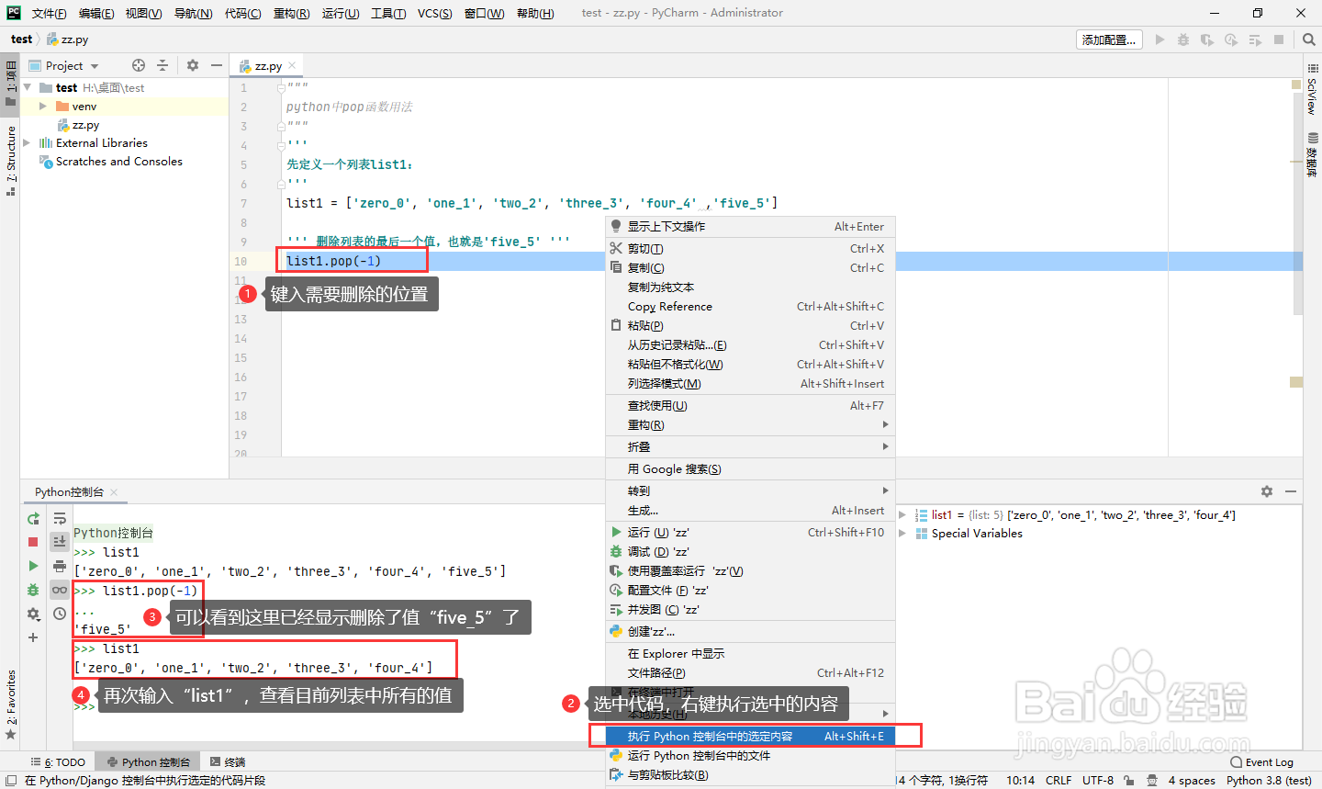Choose 粘贴(P) from context menu
Screen dimensions: 1322x789
(x=750, y=325)
